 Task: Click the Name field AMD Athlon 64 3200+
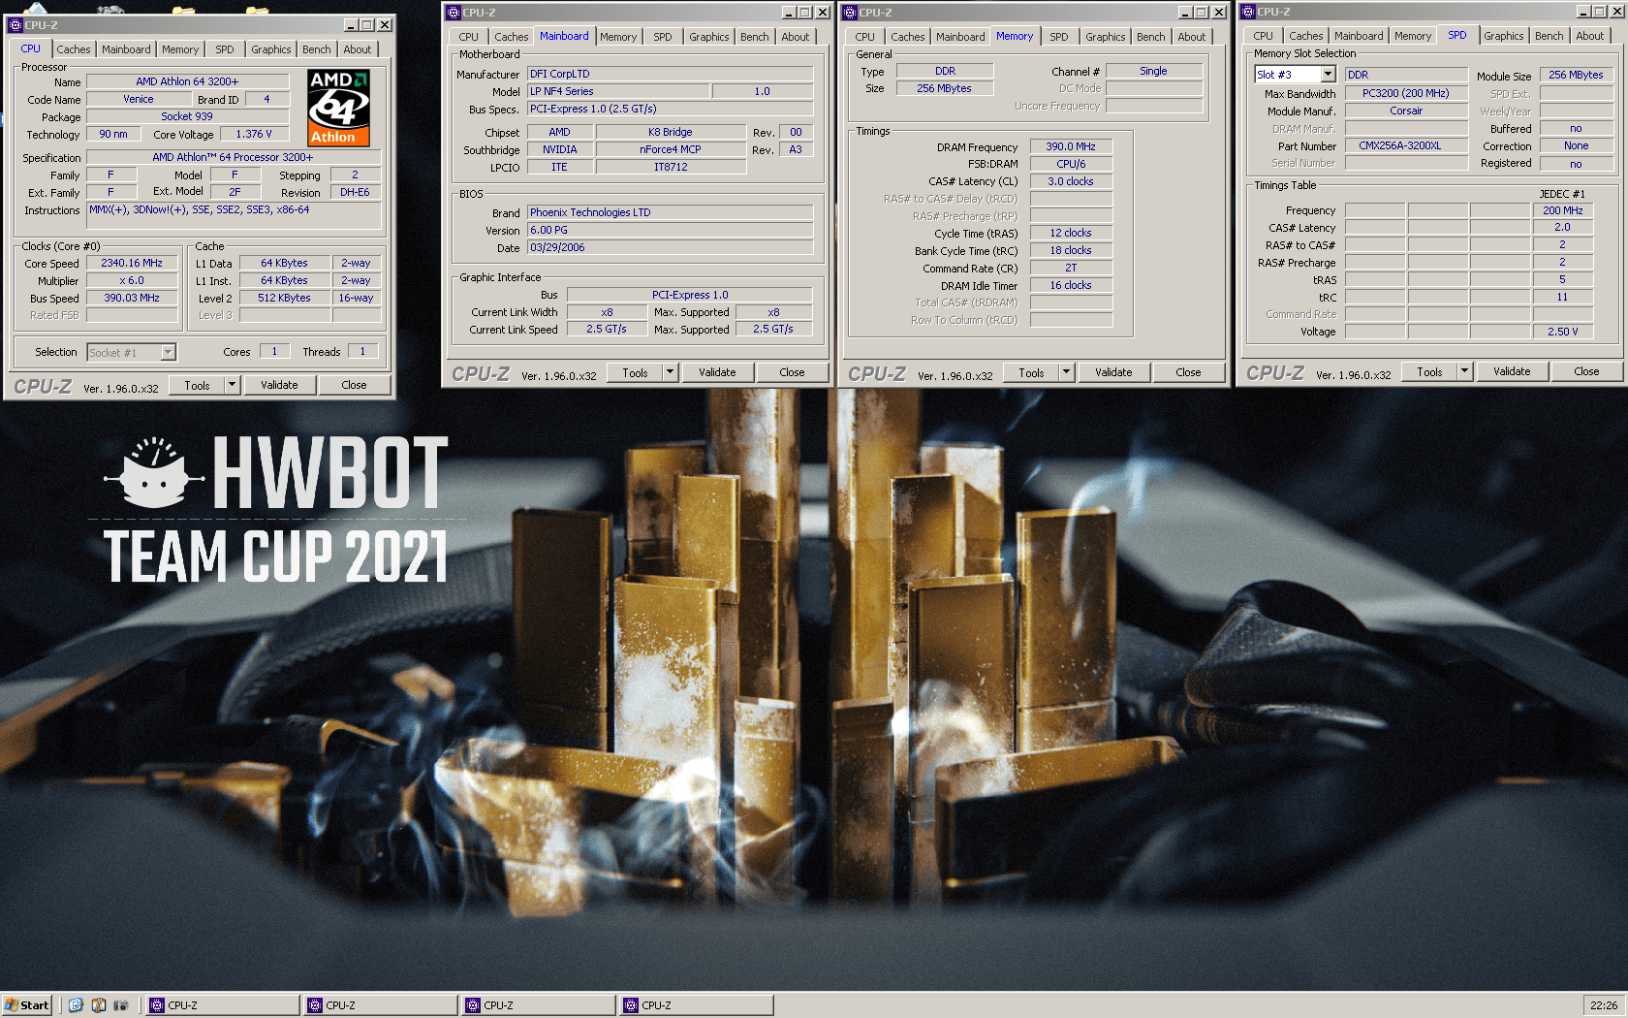coord(187,81)
